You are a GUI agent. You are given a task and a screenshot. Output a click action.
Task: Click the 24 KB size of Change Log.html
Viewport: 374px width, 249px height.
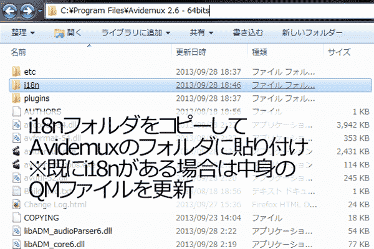click(359, 204)
